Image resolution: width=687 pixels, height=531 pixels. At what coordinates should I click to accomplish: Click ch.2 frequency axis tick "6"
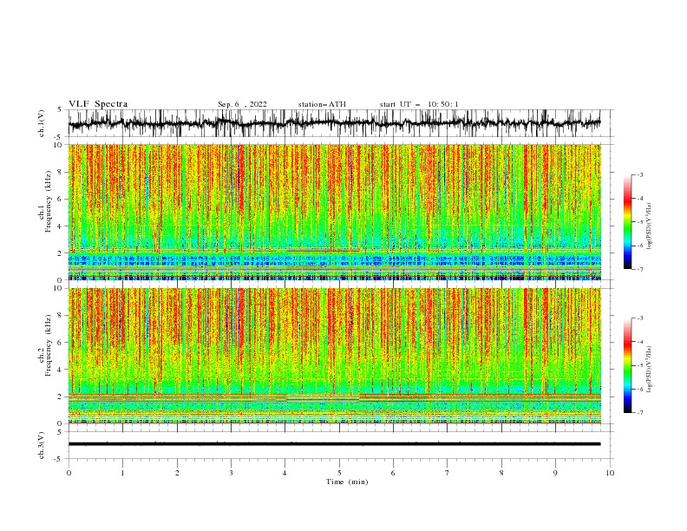tap(61, 343)
